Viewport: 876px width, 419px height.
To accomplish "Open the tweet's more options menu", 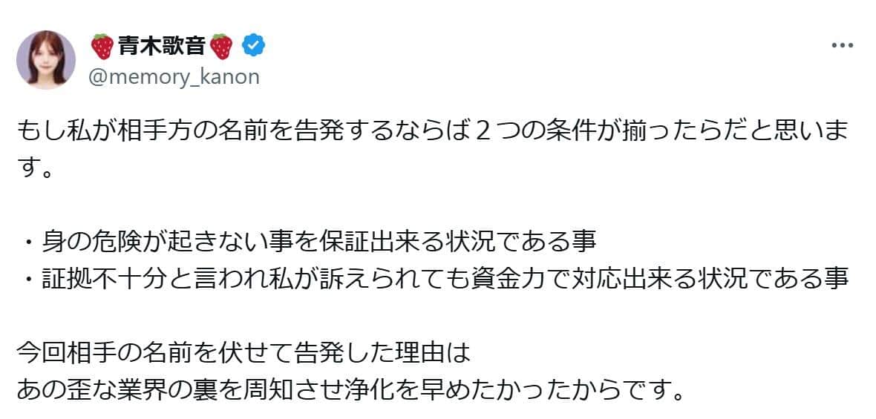I will [x=842, y=46].
